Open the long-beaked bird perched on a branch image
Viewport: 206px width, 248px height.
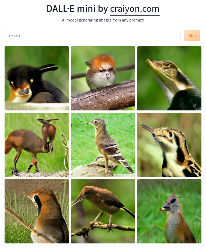click(103, 211)
